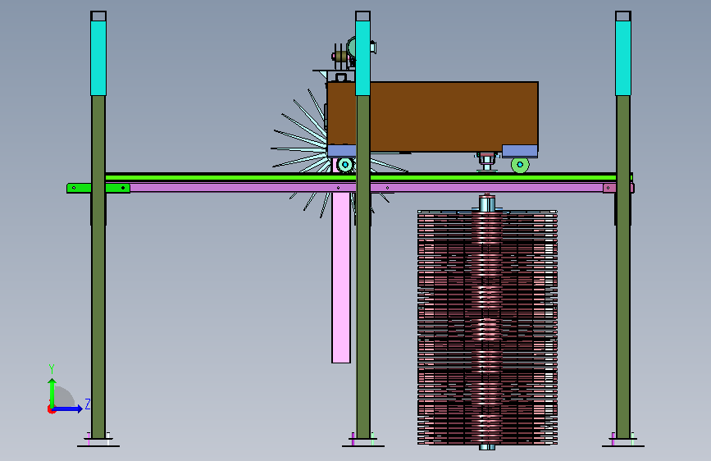Select the blue block at the box's right corner
This screenshot has width=711, height=461.
tap(520, 151)
